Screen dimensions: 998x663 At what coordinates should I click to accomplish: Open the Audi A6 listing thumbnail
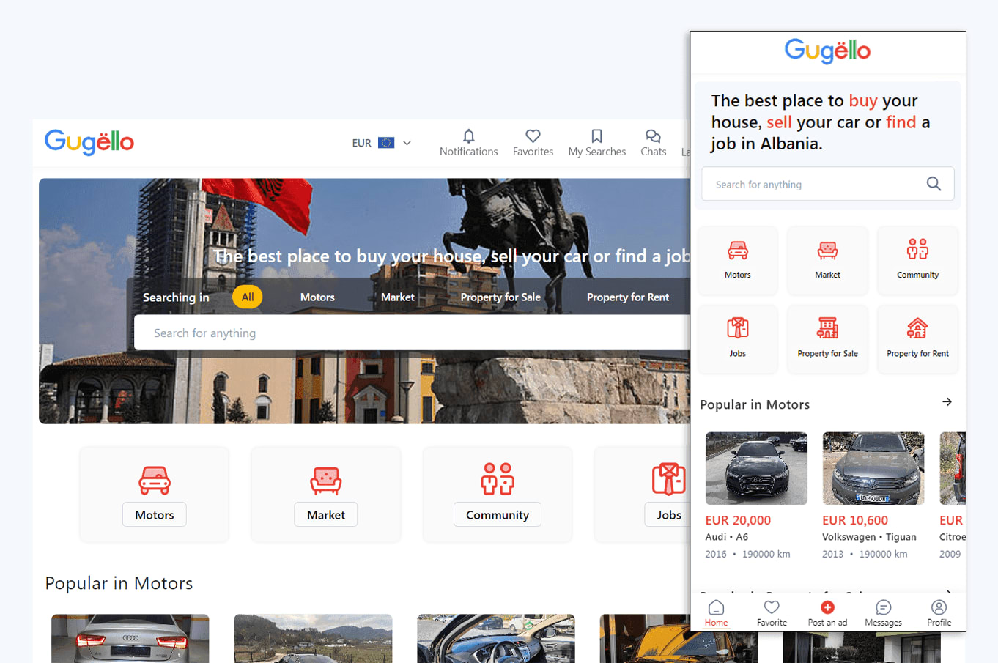point(756,468)
